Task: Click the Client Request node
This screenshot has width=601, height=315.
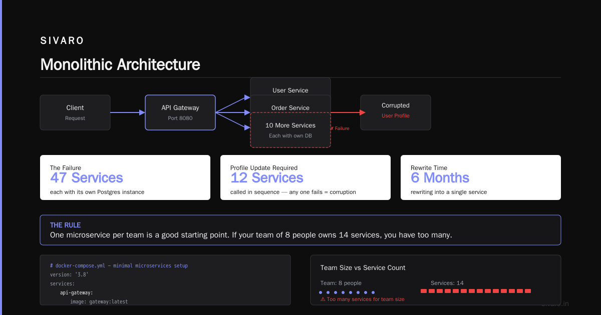Action: pos(75,112)
